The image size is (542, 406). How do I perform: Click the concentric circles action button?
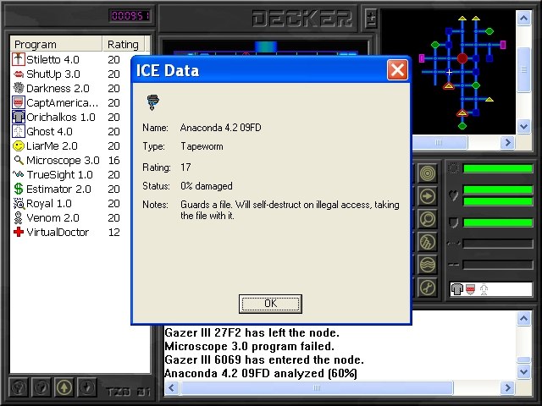428,173
